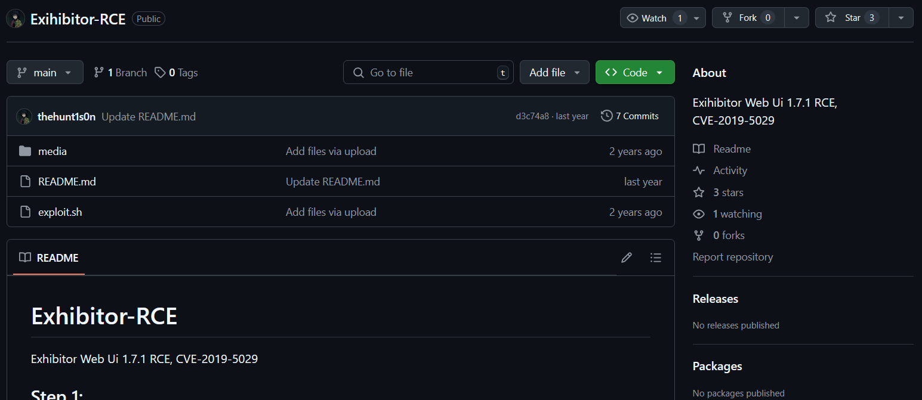Click the branch icon beside 1 Branch

coord(99,73)
